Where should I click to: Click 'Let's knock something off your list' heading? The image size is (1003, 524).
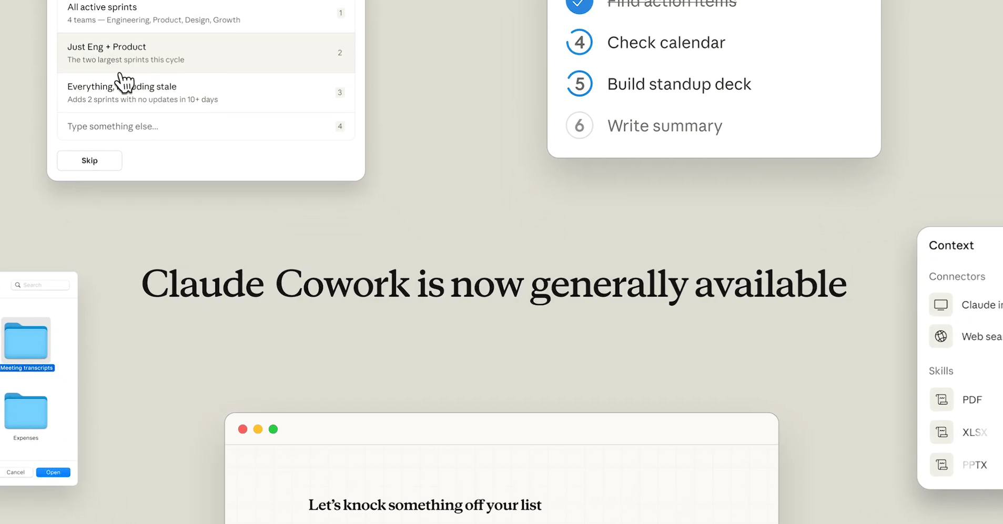[x=425, y=505]
